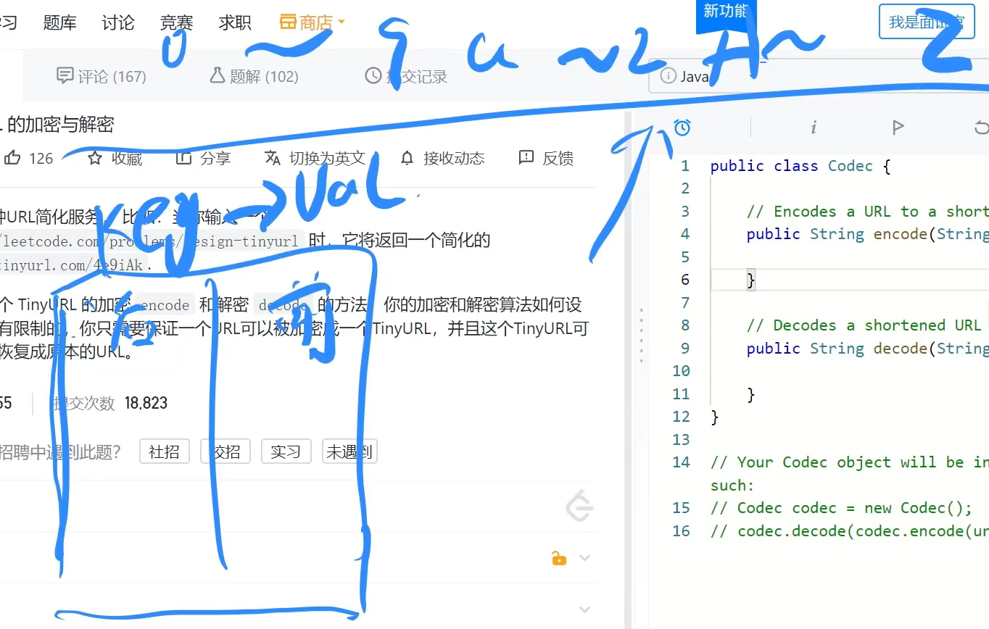989x629 pixels.
Task: Open the 题解 (102) solutions tab
Action: pos(254,76)
